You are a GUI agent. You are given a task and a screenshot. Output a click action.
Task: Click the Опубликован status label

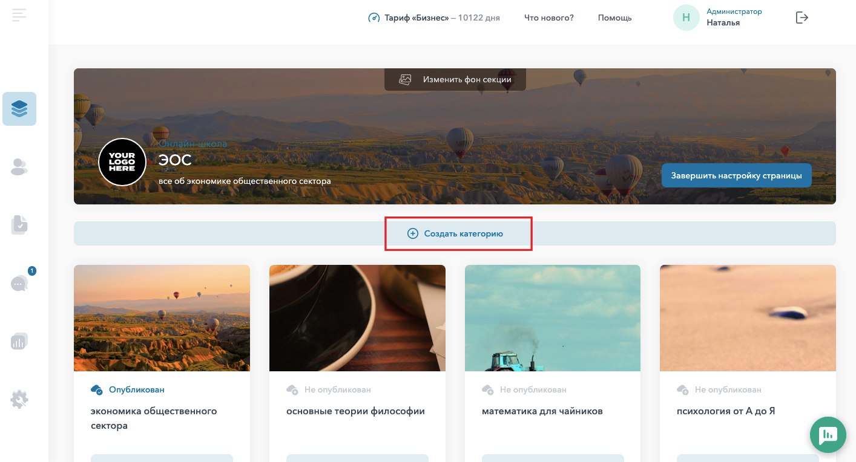[137, 390]
